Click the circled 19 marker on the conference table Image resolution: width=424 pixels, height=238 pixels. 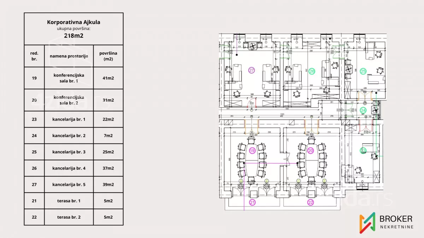(x=252, y=151)
